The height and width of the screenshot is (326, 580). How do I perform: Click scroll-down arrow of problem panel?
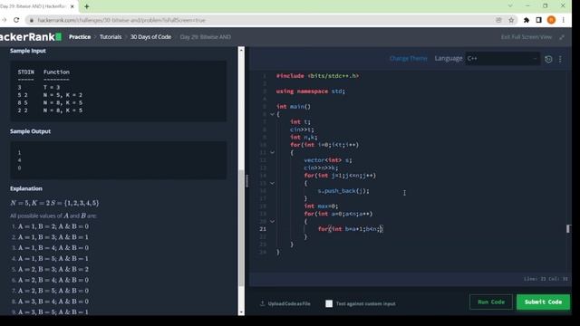241,312
